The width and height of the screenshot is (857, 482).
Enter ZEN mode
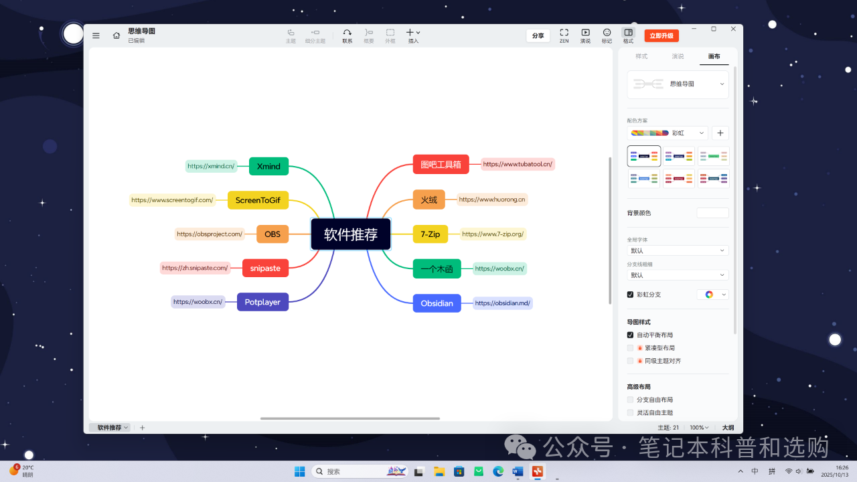tap(564, 35)
